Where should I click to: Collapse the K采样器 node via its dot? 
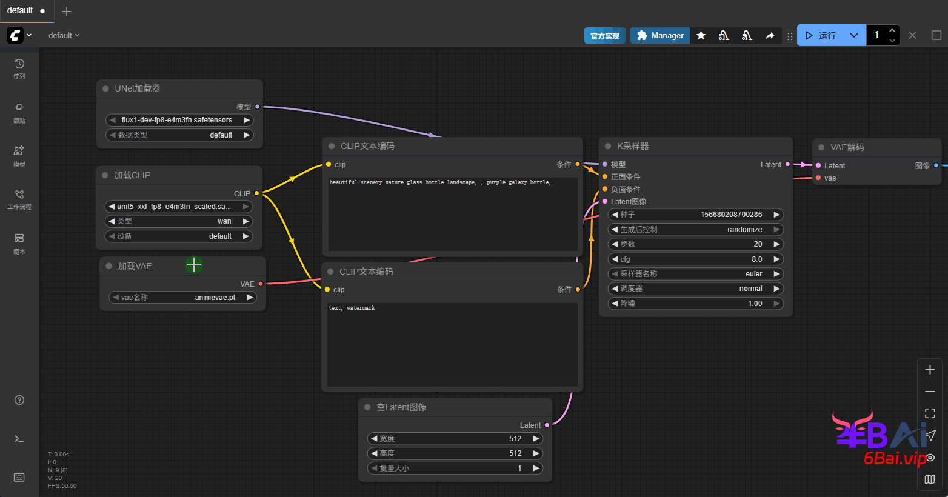[x=608, y=146]
